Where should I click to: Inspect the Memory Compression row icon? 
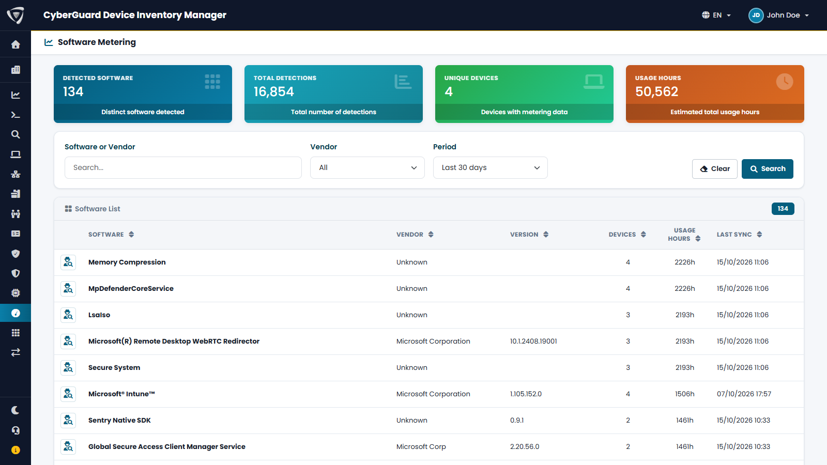68,262
